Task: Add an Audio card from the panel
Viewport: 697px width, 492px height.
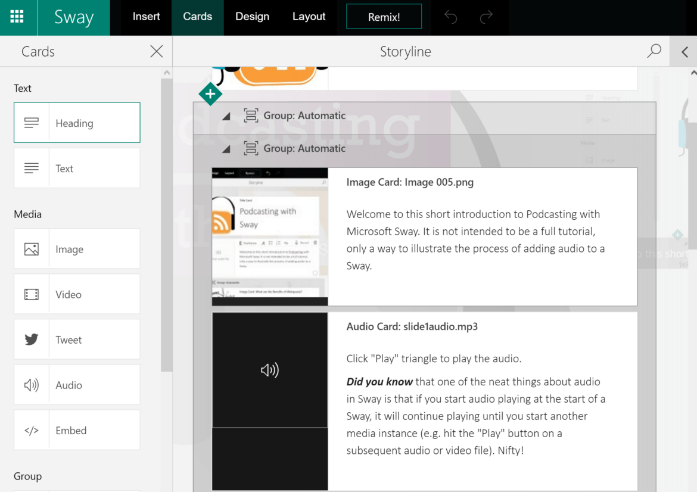Action: tap(77, 385)
